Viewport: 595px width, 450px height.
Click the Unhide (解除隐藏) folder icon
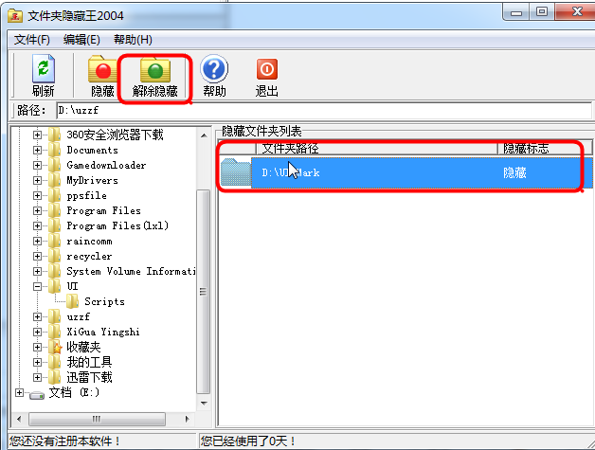[x=154, y=69]
